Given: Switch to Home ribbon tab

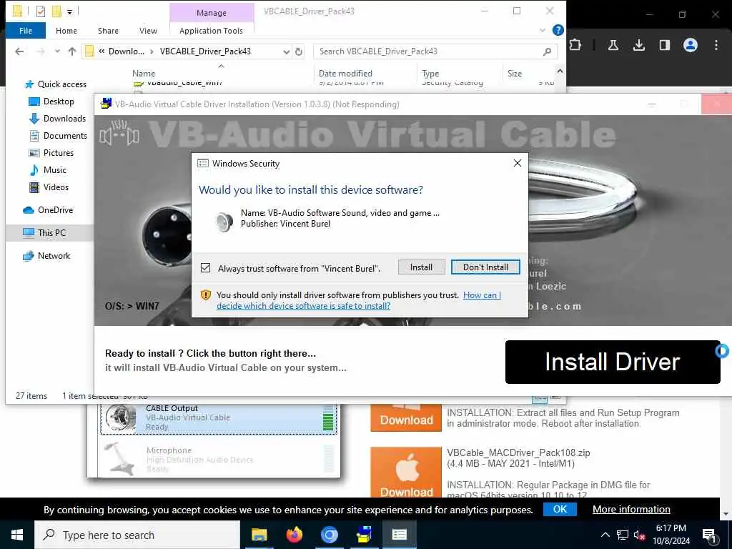Looking at the screenshot, I should pyautogui.click(x=66, y=30).
